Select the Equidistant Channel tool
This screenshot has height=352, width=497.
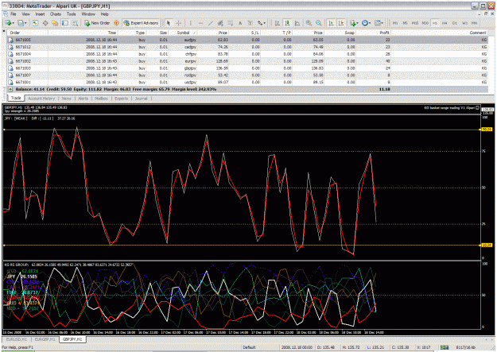coord(220,23)
